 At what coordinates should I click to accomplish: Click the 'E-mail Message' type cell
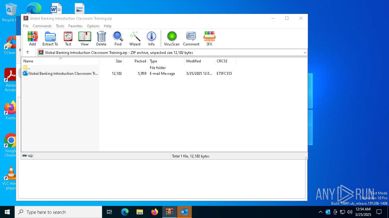point(162,74)
